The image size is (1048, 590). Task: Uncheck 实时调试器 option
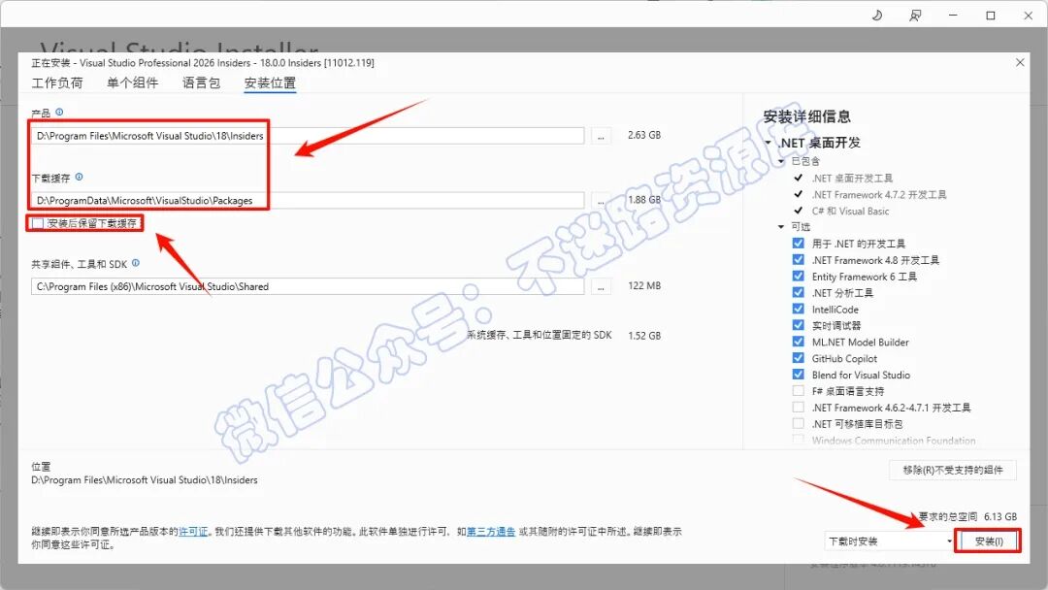point(798,325)
